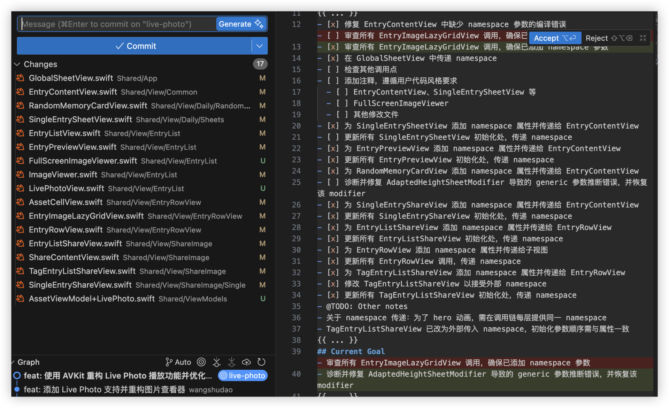Click the Refresh icon in Graph toolbar
Screen dimensions: 669x408
pos(261,362)
